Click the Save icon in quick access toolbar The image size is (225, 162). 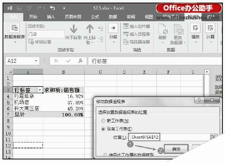(x=19, y=8)
